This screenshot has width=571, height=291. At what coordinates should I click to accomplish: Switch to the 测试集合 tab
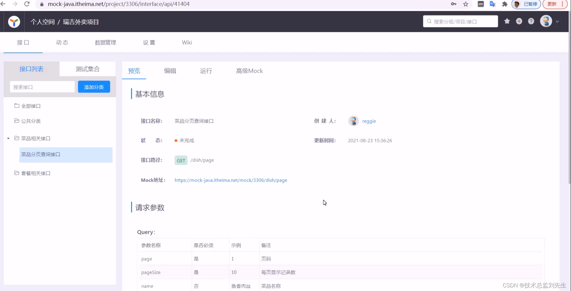pyautogui.click(x=87, y=69)
